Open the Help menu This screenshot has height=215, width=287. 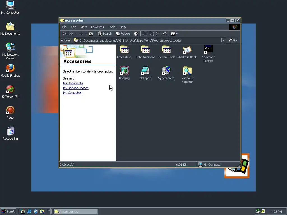pos(123,27)
